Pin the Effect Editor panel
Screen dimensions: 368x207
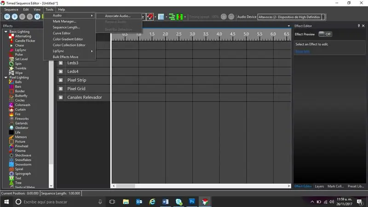359,26
